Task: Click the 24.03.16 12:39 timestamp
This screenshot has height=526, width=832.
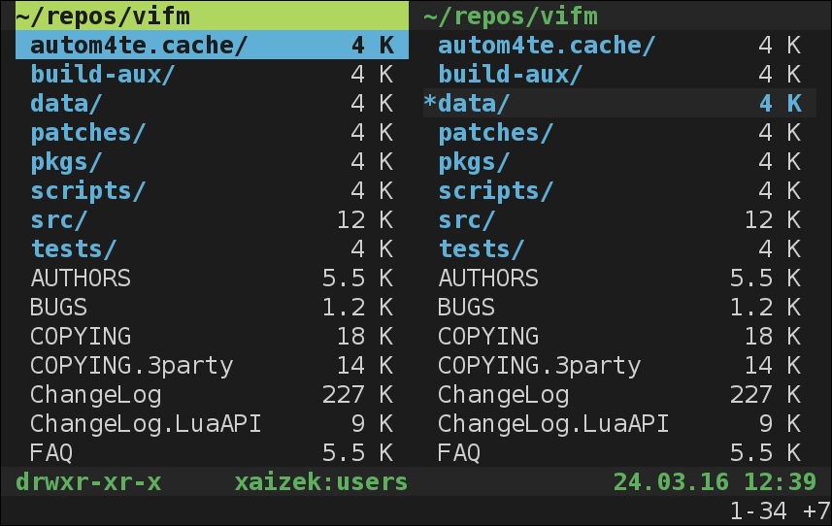Action: pos(715,482)
